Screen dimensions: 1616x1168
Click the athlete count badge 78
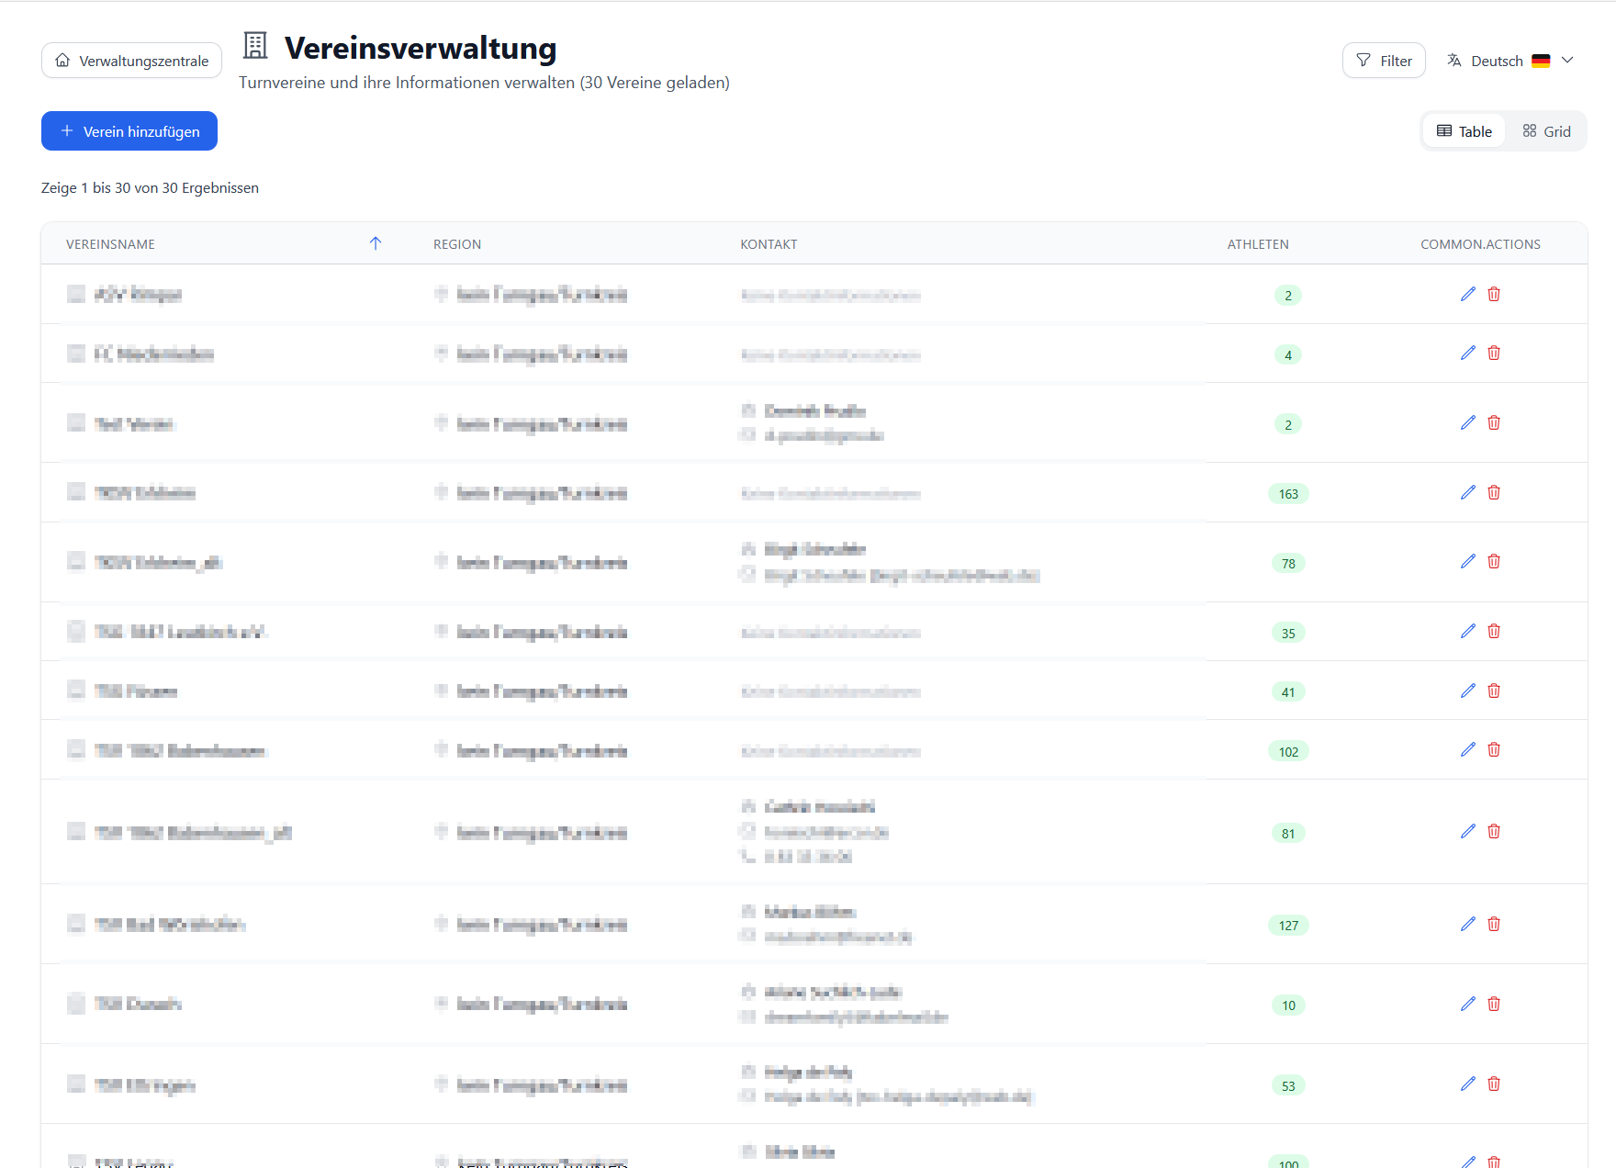coord(1288,564)
